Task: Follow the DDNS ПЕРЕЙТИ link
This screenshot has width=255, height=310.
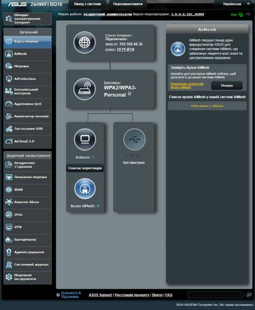Action: [125, 50]
